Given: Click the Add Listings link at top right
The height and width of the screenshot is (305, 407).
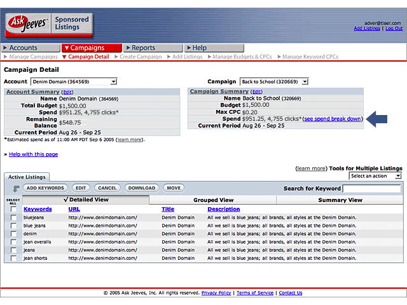Looking at the screenshot, I should (367, 29).
